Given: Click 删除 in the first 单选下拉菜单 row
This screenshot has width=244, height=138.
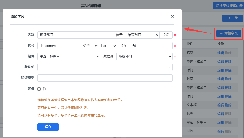Looking at the screenshot, I should point(228,62).
